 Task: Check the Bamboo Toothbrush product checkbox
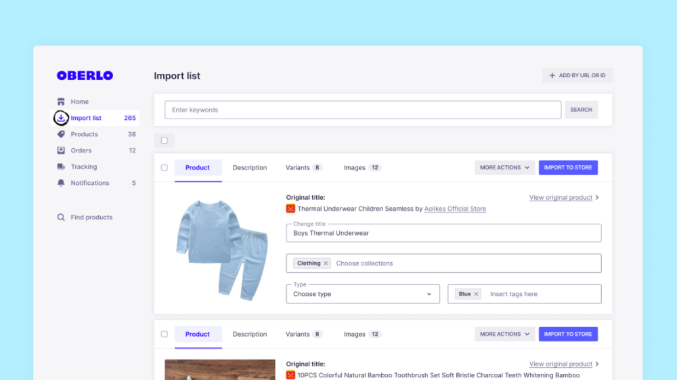[165, 334]
